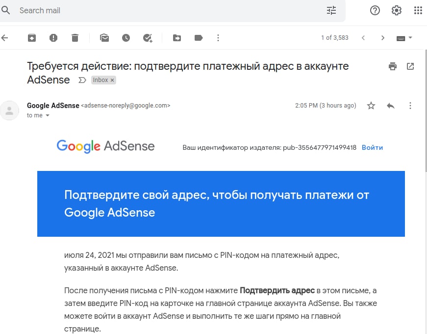Open toolbar More options menu

click(218, 38)
